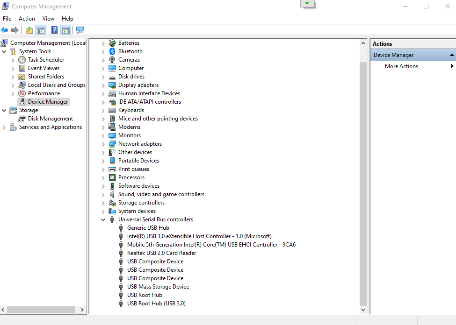Open the File menu
456x325 pixels.
click(x=7, y=19)
